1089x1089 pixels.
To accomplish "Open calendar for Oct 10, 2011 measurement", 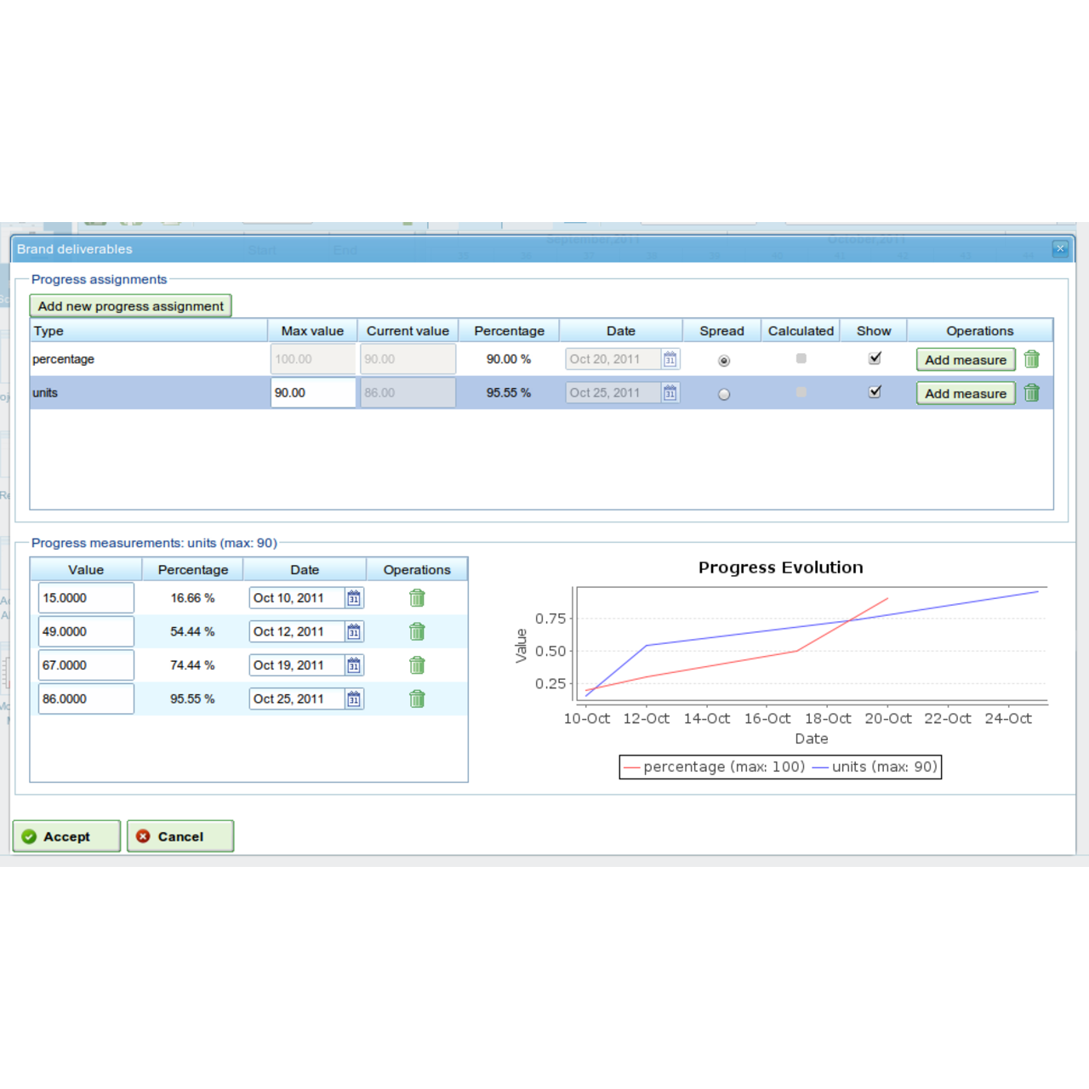I will coord(354,598).
